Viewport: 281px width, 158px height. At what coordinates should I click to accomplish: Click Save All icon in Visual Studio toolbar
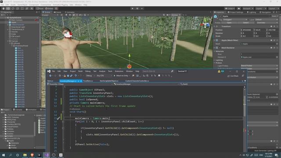[x=71, y=76]
